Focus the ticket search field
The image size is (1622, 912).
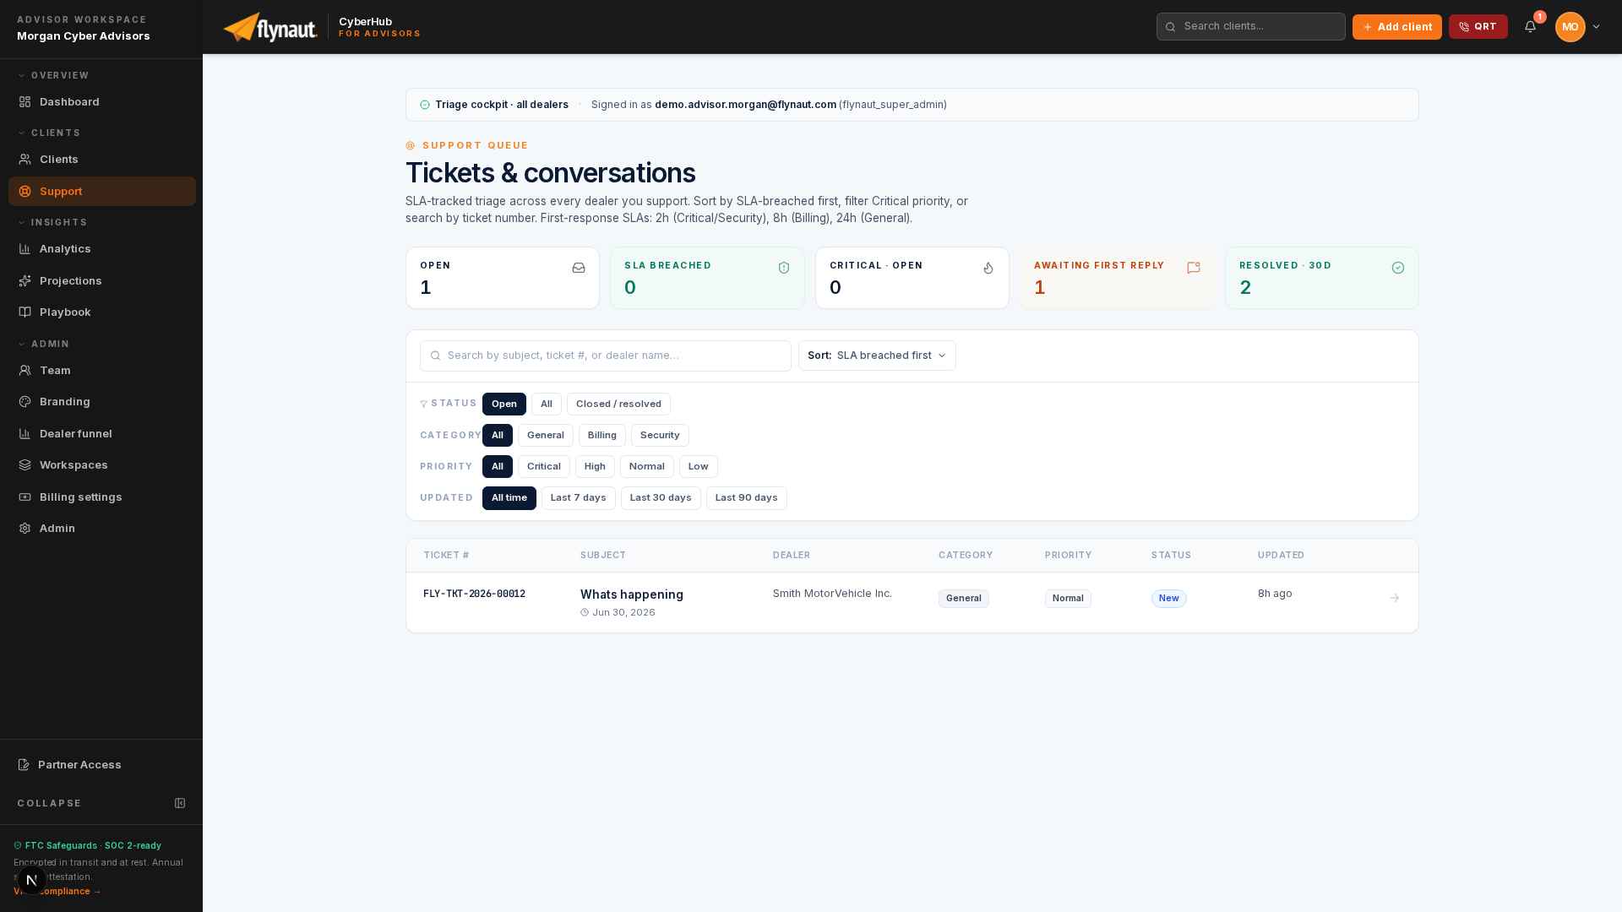click(x=605, y=356)
